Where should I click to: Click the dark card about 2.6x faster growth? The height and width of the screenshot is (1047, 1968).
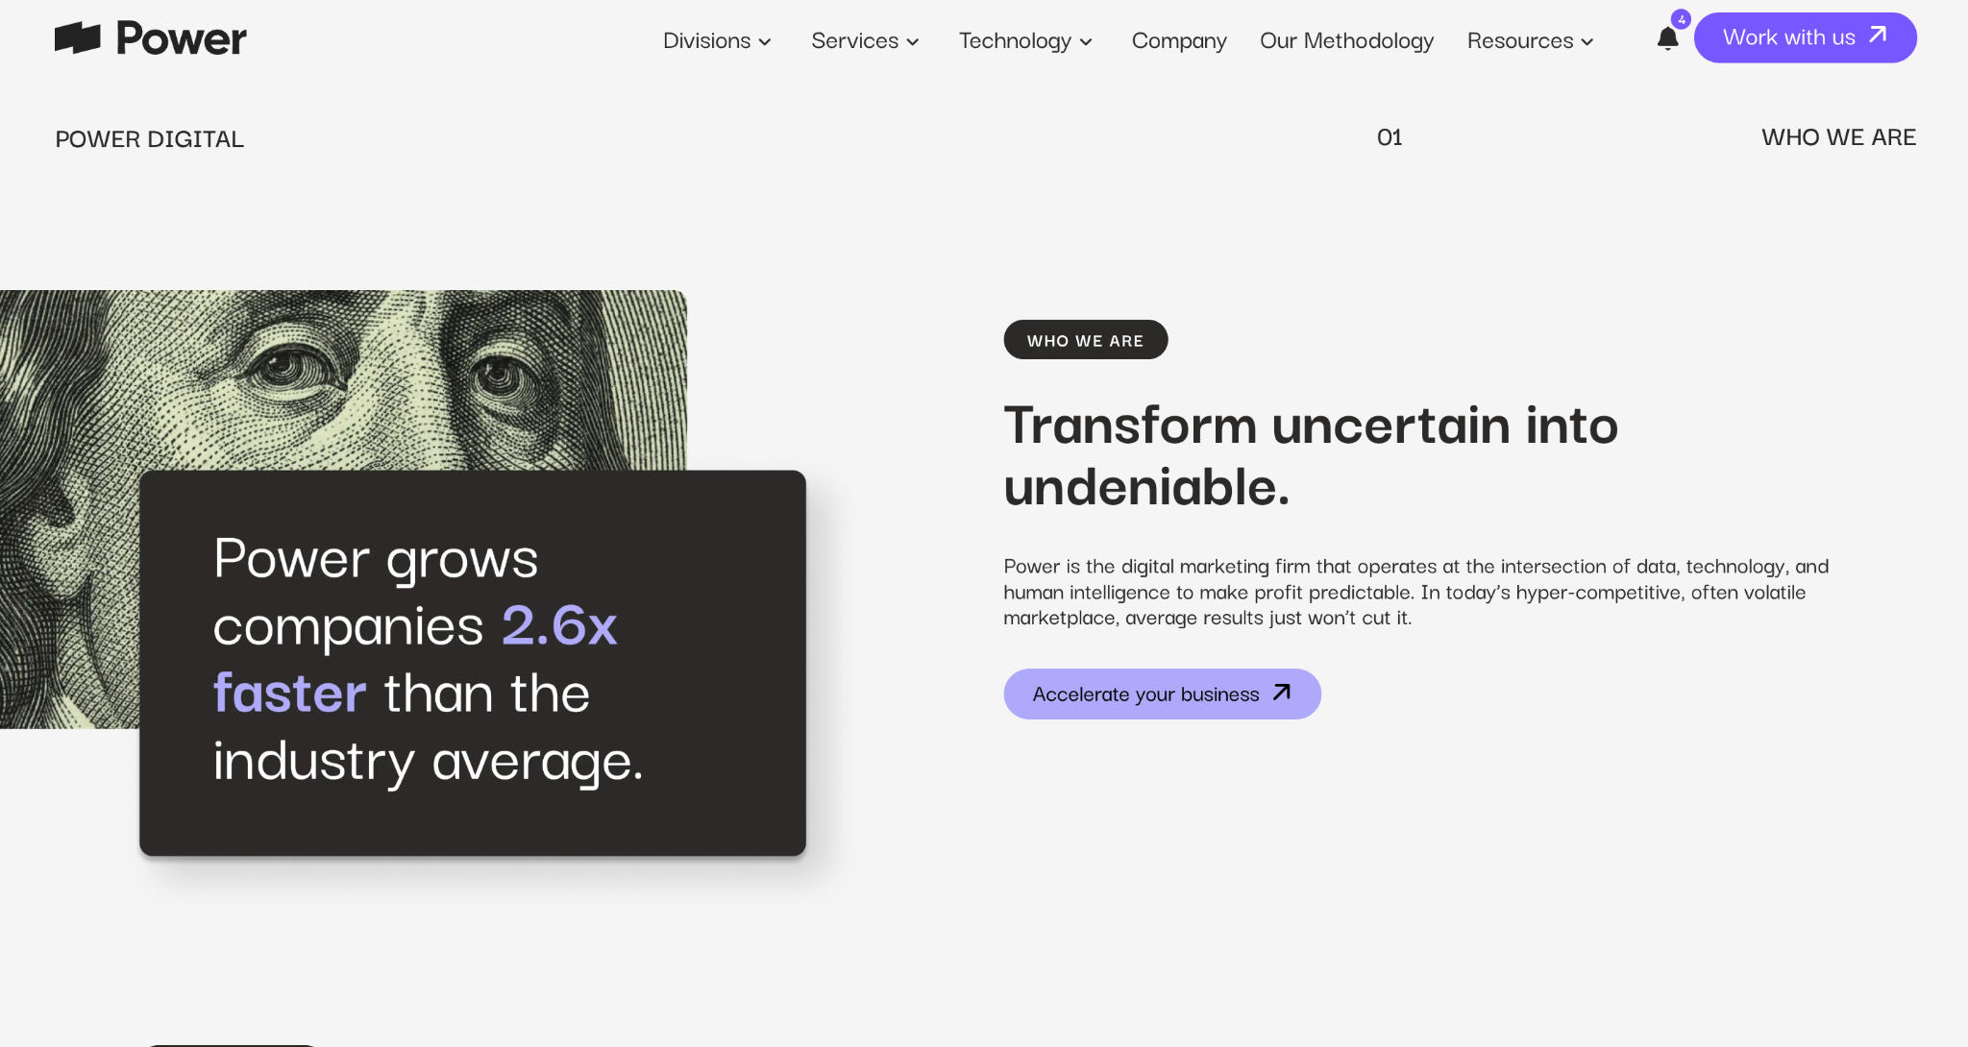pyautogui.click(x=473, y=663)
